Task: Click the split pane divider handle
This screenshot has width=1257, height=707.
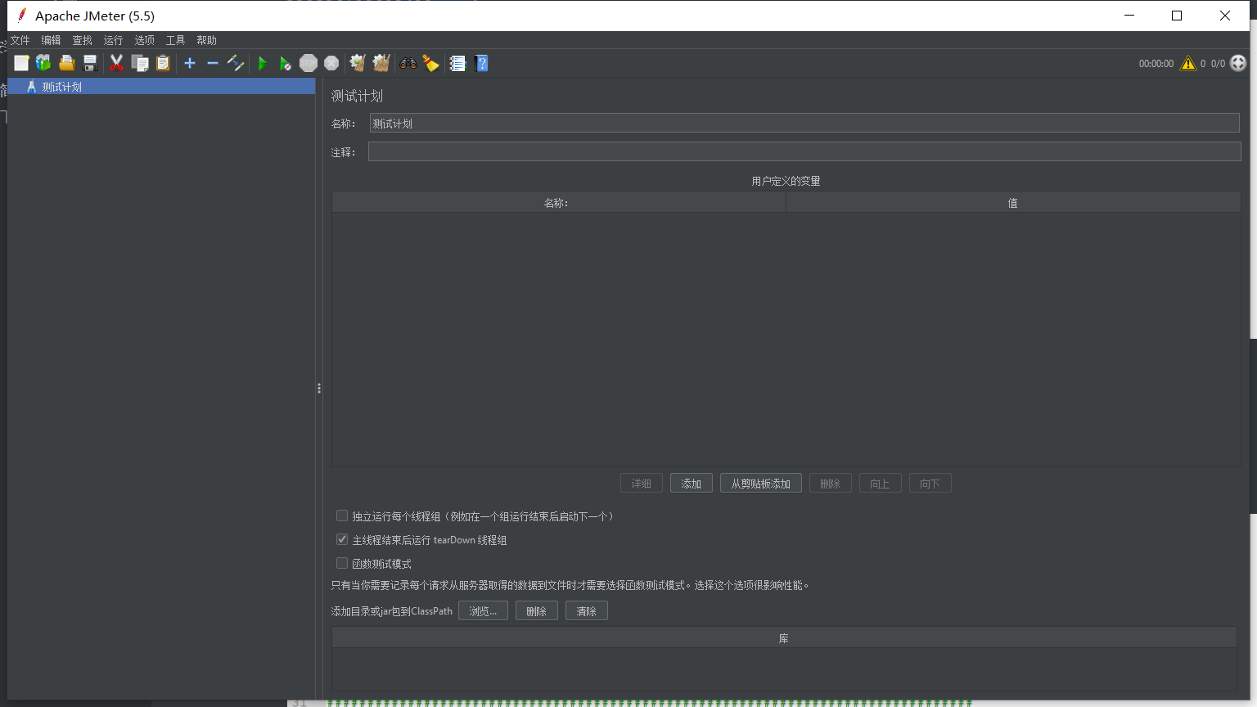Action: pyautogui.click(x=319, y=389)
